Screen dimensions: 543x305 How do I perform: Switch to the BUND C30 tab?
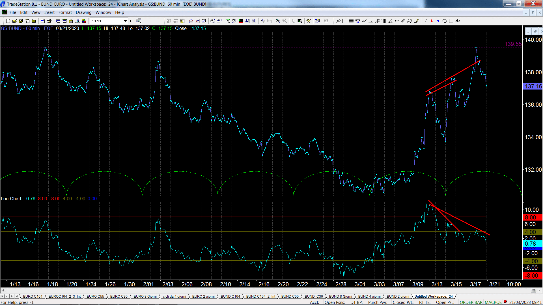[x=314, y=297]
